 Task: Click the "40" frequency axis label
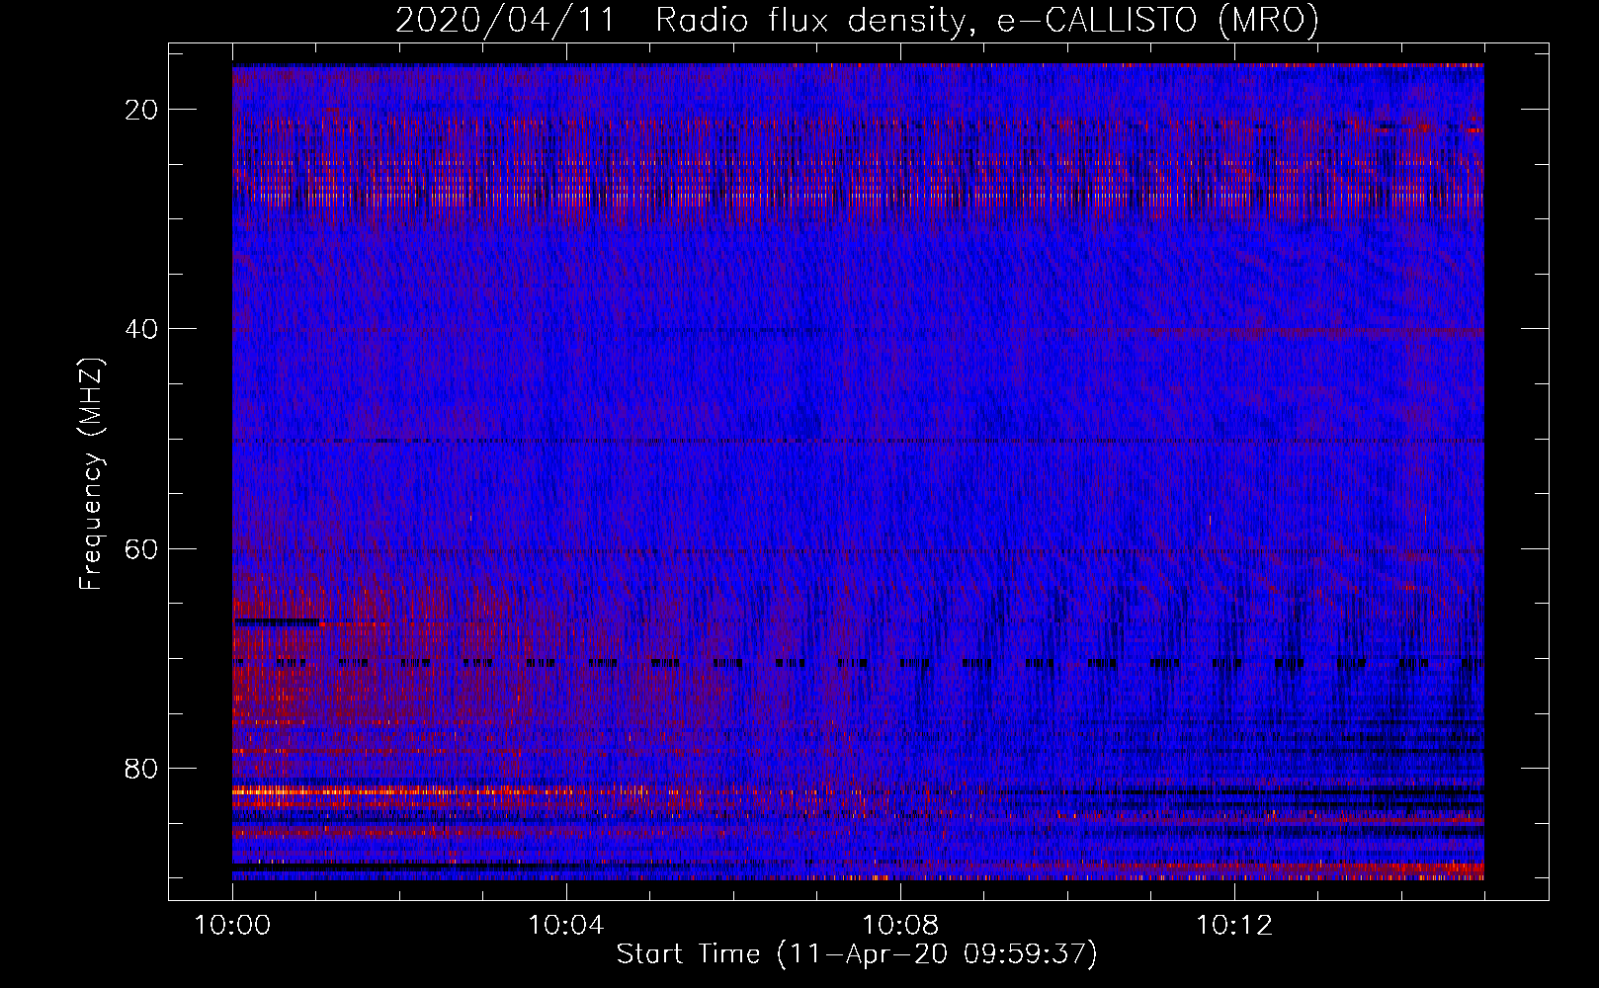click(x=142, y=329)
